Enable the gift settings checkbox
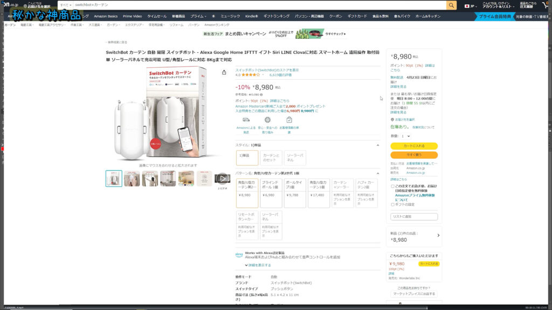Image resolution: width=552 pixels, height=310 pixels. [x=392, y=204]
